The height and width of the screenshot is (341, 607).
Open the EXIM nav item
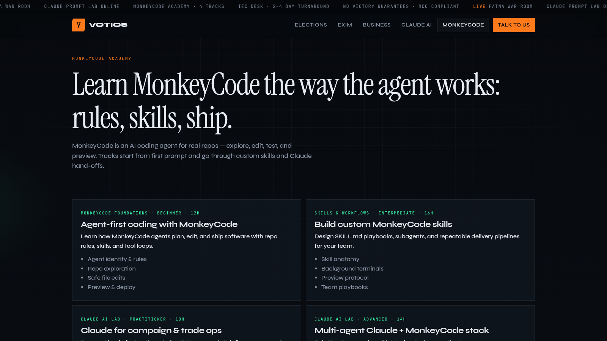345,25
